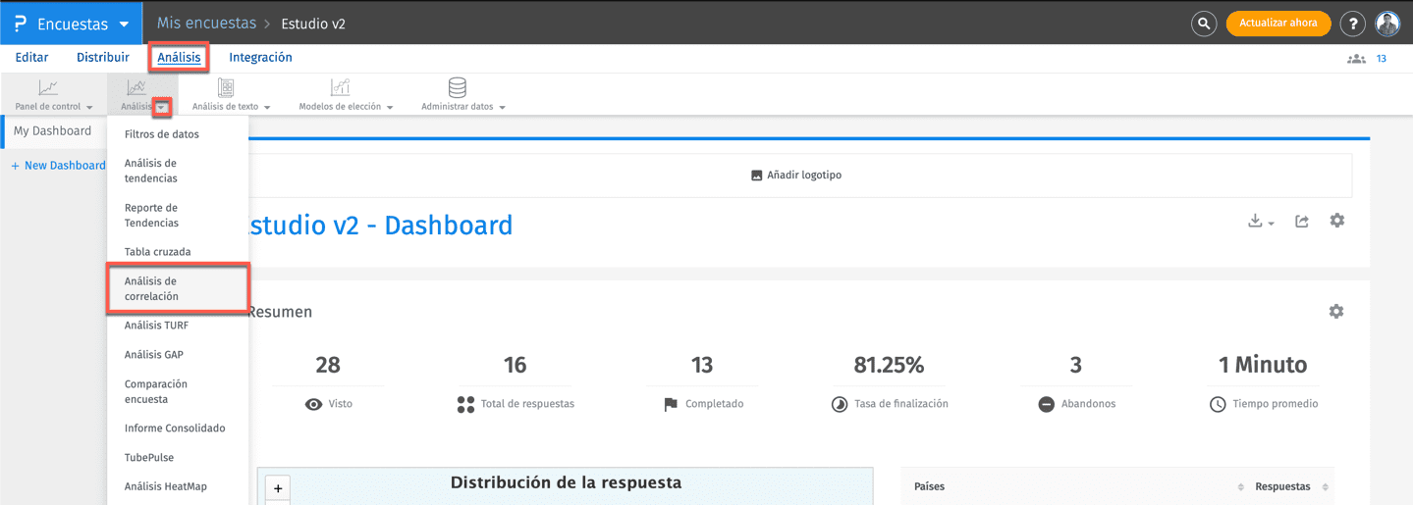The width and height of the screenshot is (1413, 505).
Task: Click the Análisis de texto icon
Action: 226,87
